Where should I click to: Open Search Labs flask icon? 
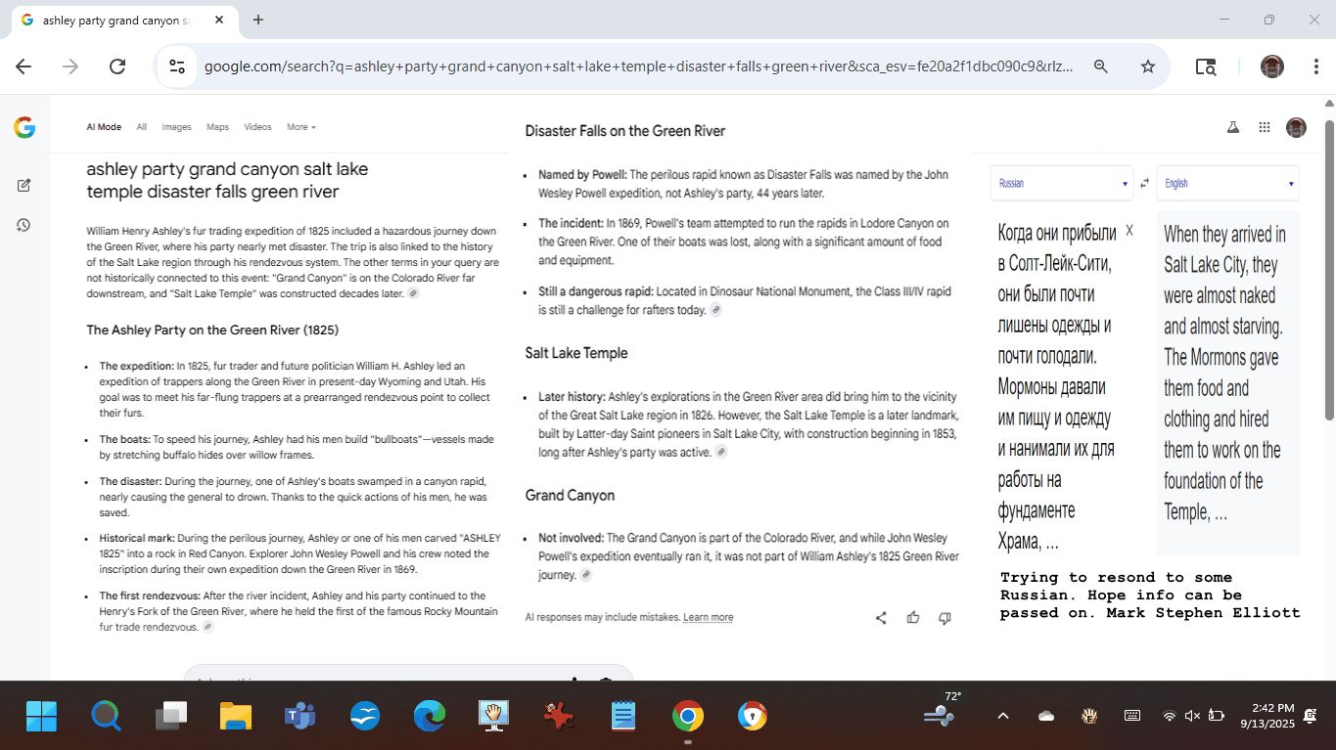(x=1232, y=127)
